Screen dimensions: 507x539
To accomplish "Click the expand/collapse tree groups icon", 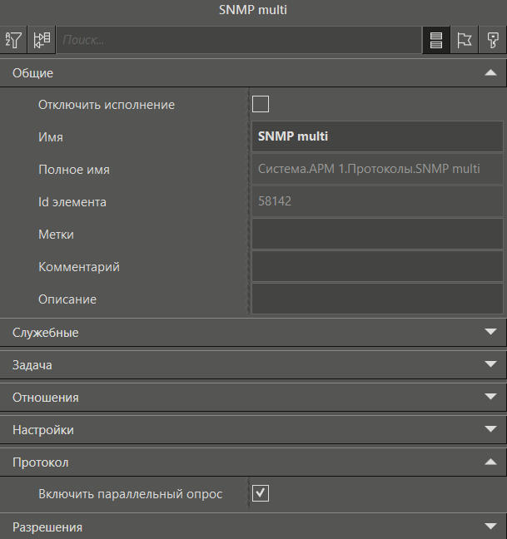I will 42,40.
